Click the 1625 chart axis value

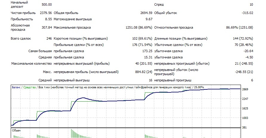[245, 108]
